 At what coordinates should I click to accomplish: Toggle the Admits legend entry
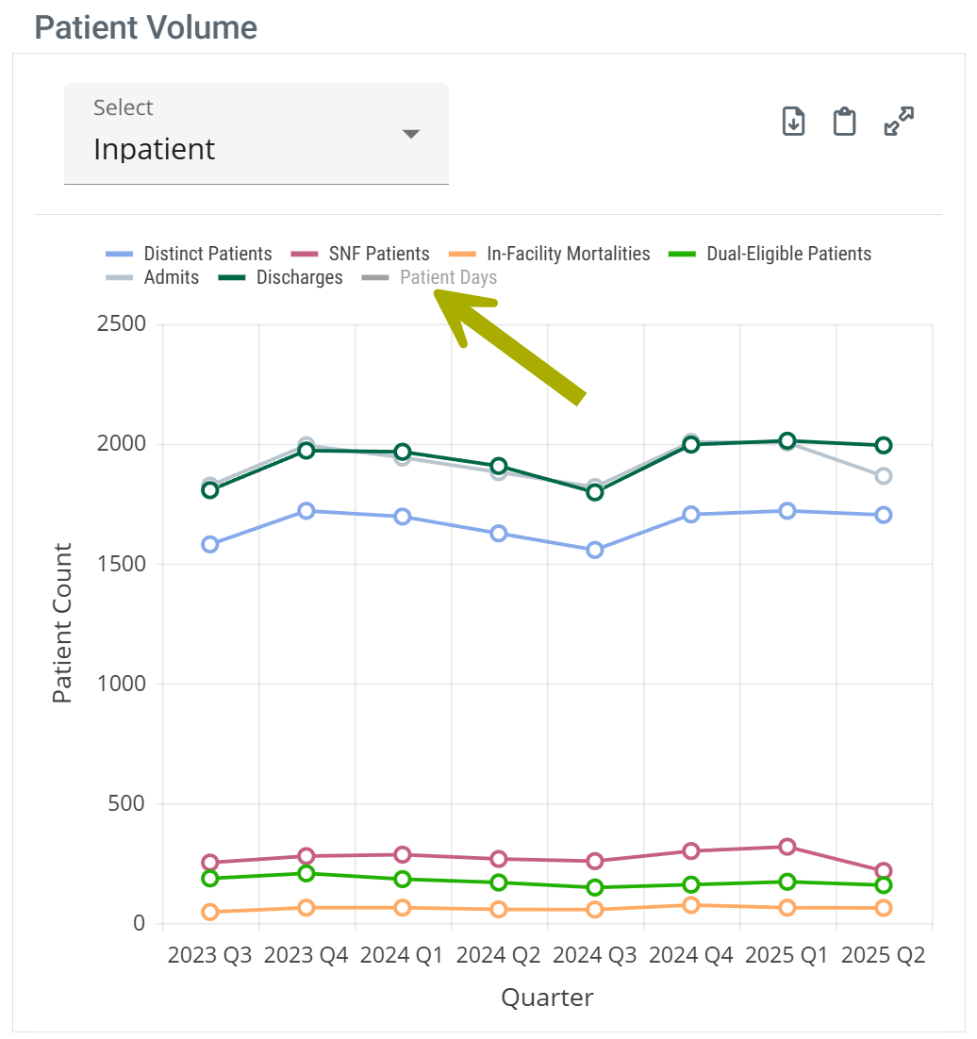171,278
